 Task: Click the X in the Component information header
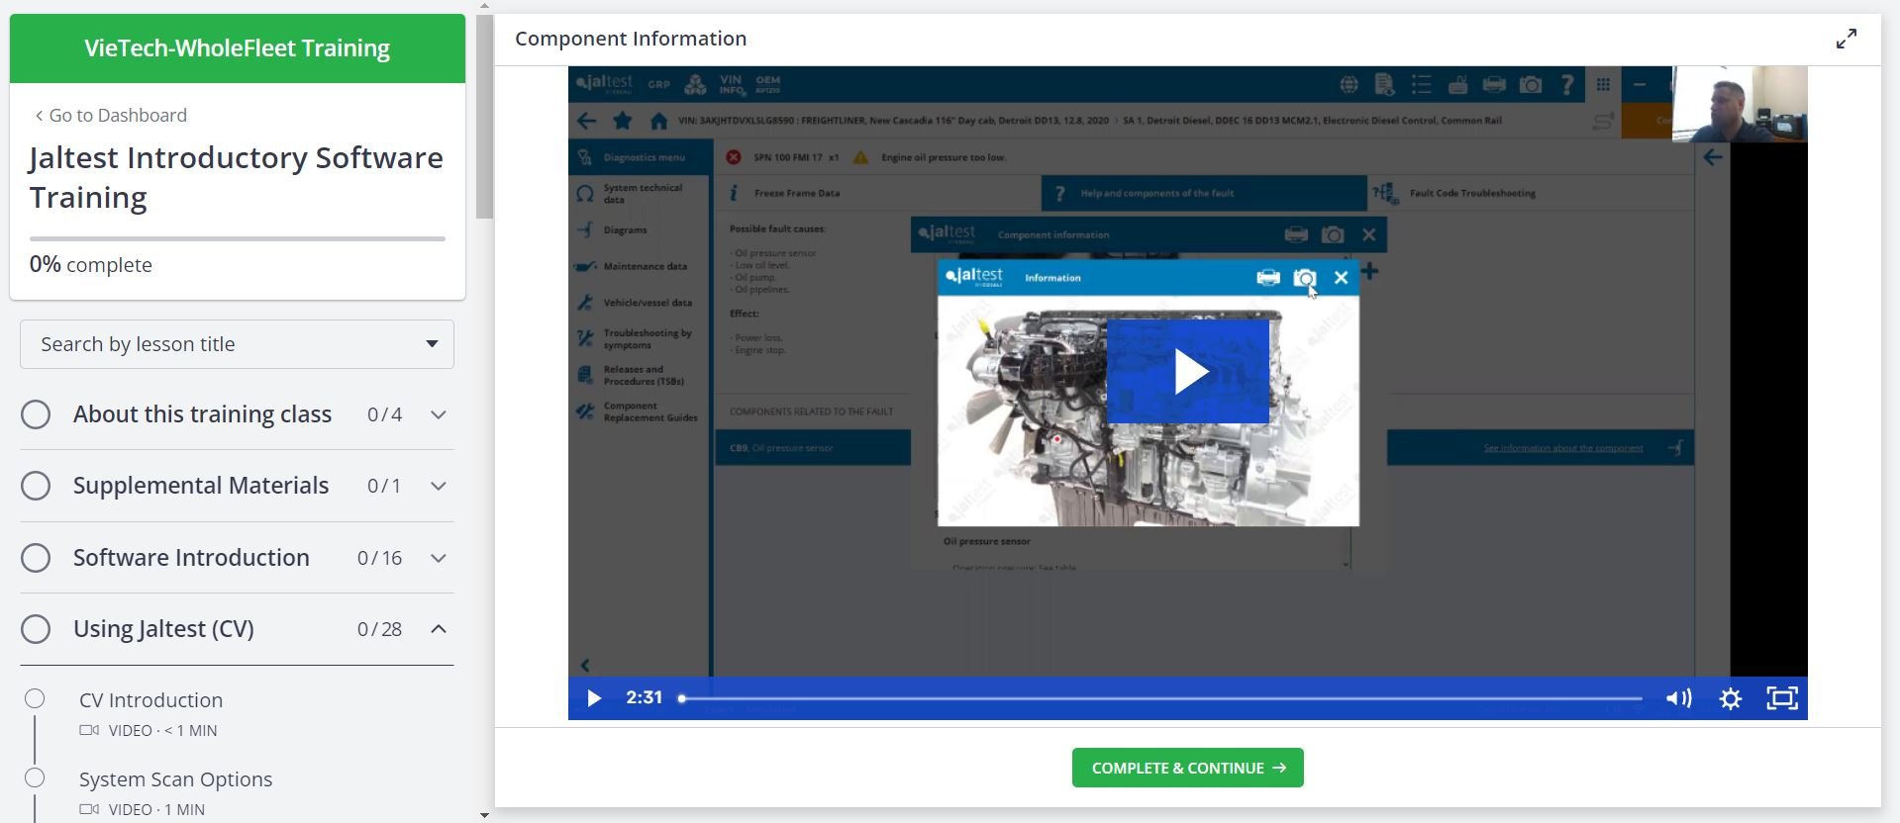pos(1369,234)
